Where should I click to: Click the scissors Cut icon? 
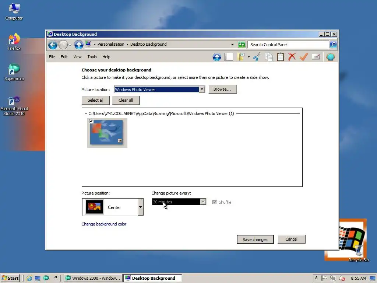[257, 57]
